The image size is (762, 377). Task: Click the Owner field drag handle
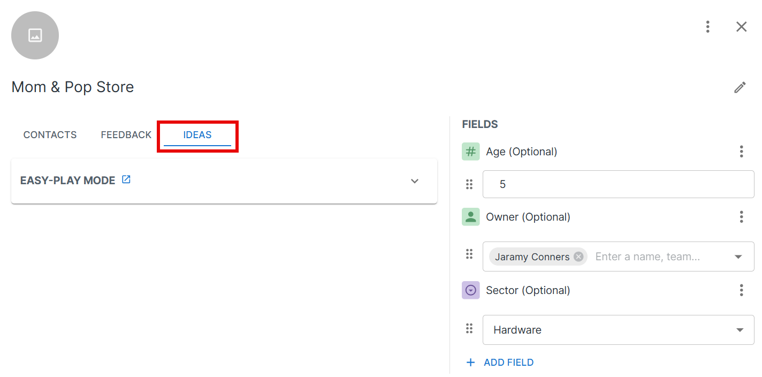469,254
